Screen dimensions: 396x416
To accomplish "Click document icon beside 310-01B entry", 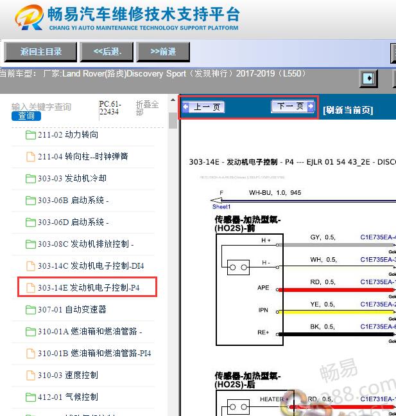I will [x=31, y=354].
